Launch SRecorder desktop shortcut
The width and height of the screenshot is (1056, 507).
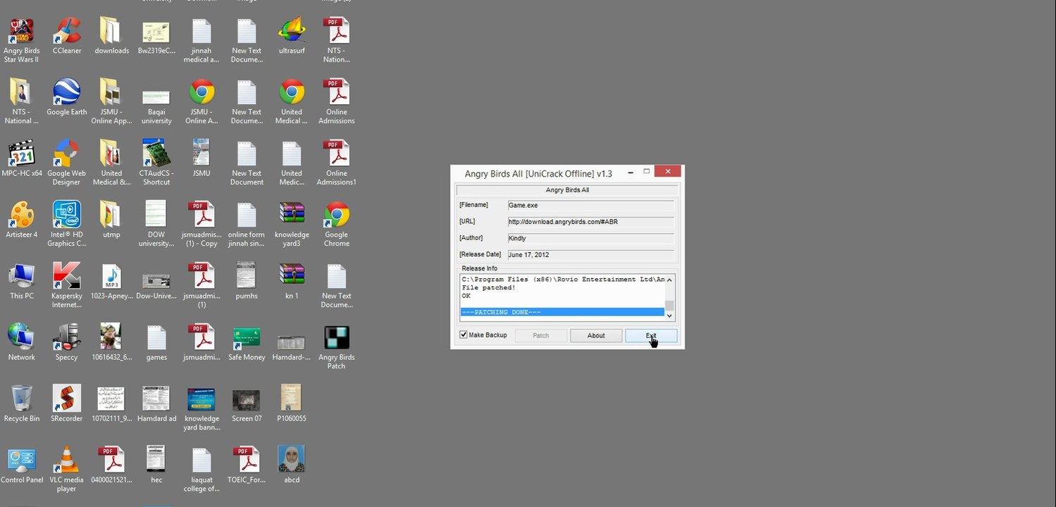[x=66, y=399]
